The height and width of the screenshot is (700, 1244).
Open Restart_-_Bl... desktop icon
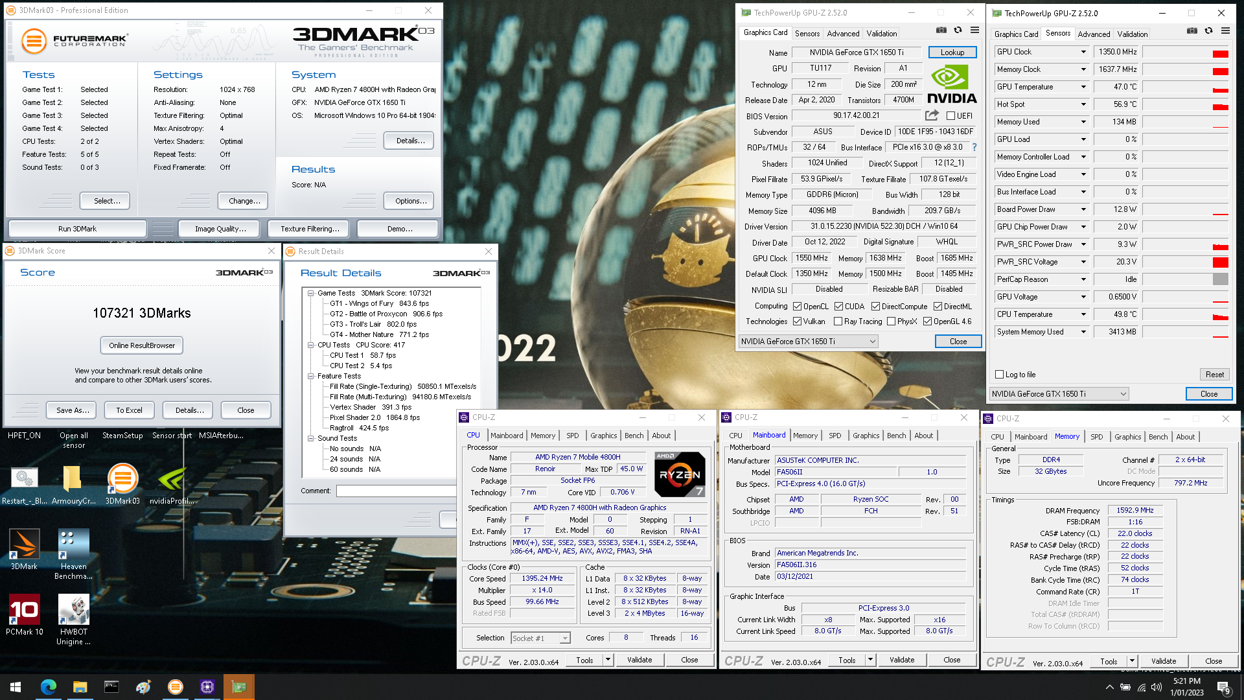tap(24, 484)
